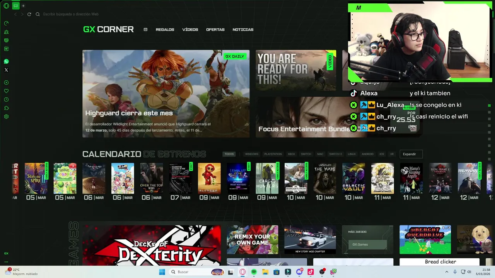Screen dimensions: 495x278
Task: Open the Burning Motor game tile
Action: pyautogui.click(x=310, y=240)
